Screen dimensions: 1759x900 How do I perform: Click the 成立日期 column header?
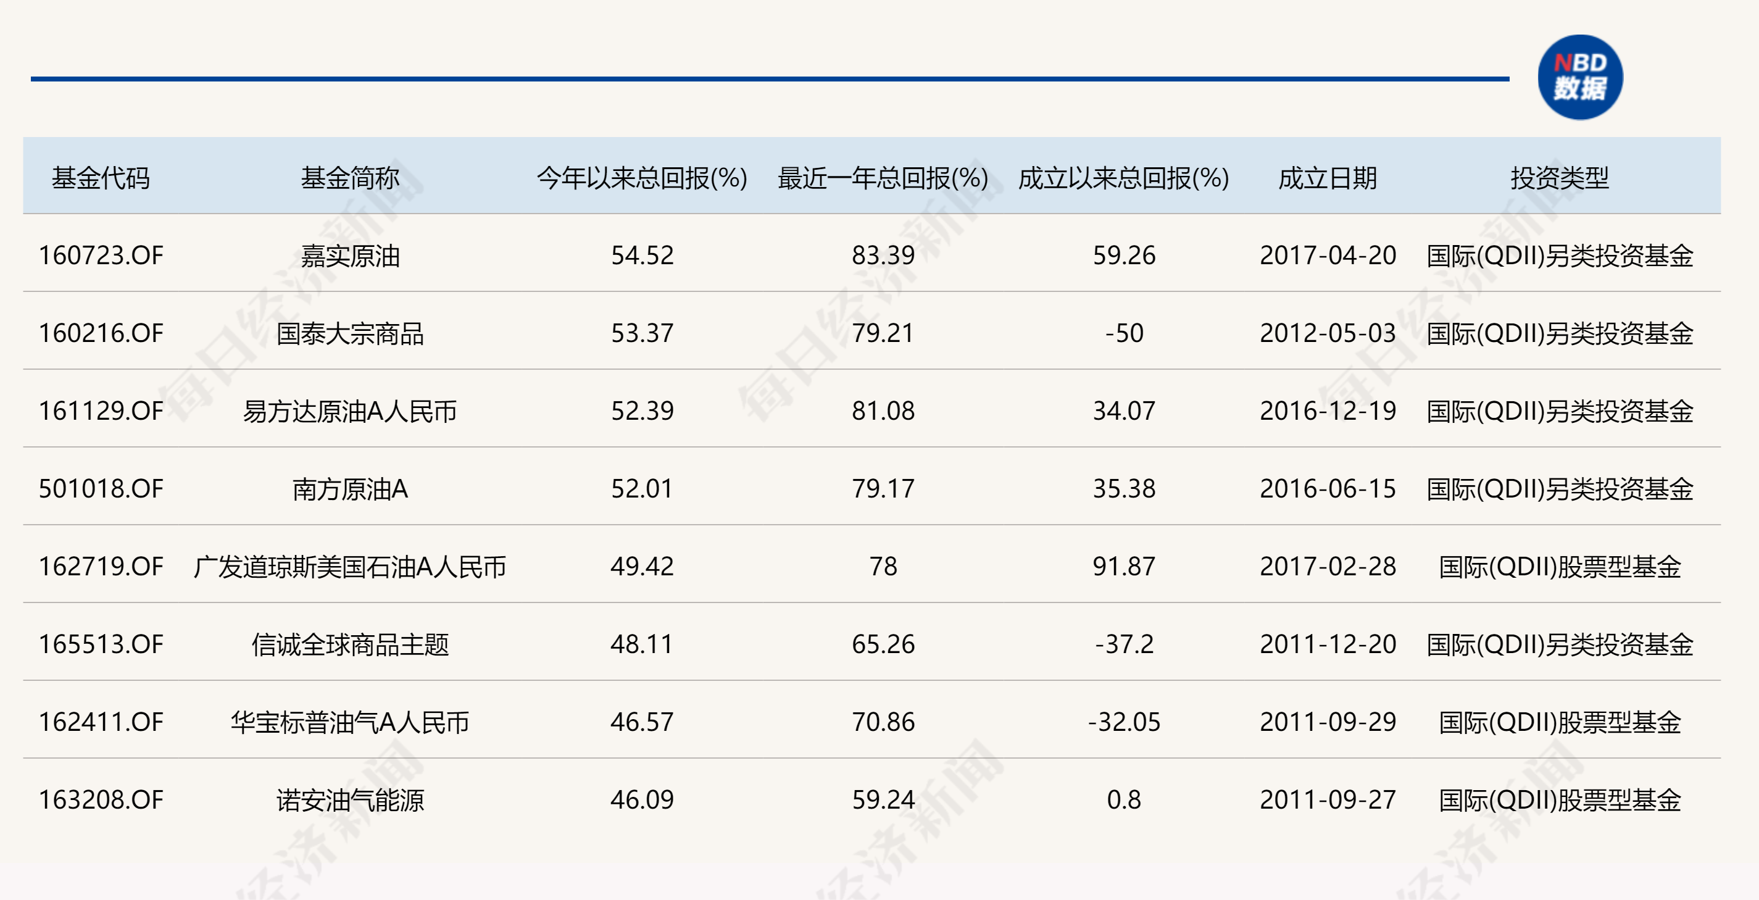tap(1328, 178)
